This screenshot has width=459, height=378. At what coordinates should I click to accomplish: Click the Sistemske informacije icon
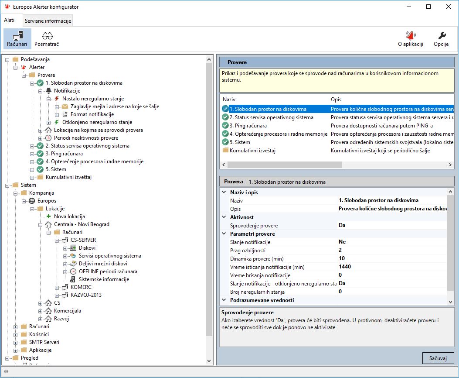point(73,279)
